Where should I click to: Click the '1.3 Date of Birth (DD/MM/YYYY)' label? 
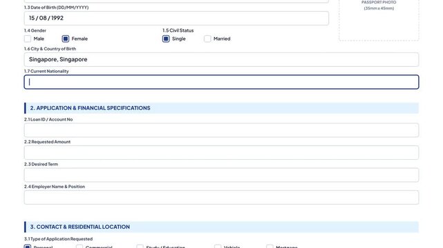(x=56, y=8)
